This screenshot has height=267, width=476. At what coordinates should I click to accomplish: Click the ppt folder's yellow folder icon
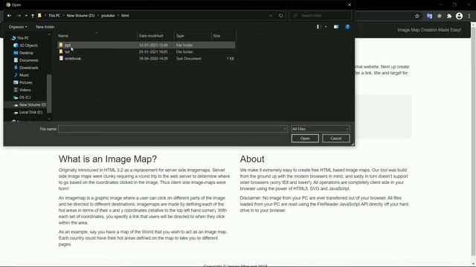point(61,45)
